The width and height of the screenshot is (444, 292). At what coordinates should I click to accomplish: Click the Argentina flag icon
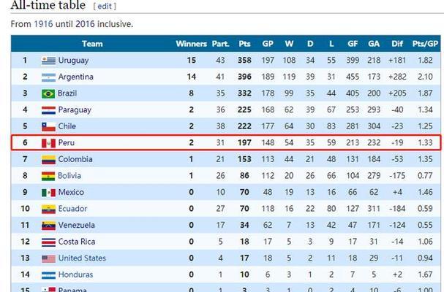(48, 77)
